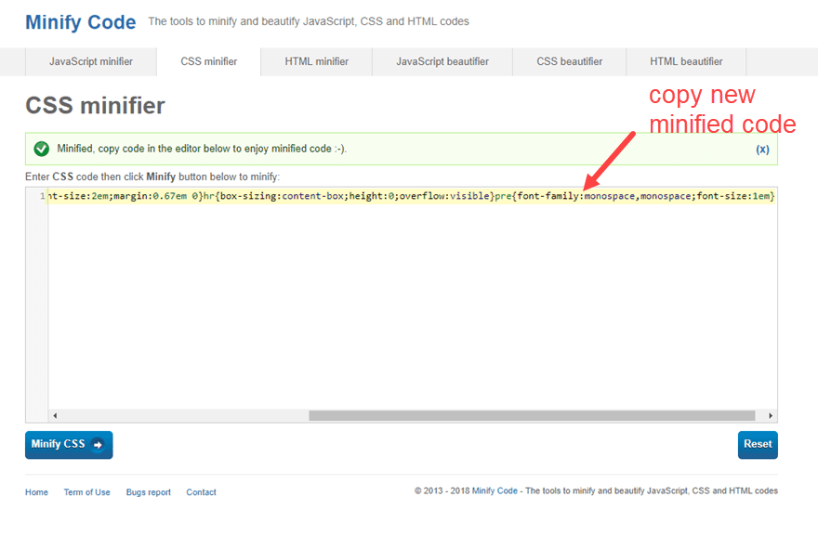
Task: Switch to the HTML minifier tab
Action: [x=317, y=61]
